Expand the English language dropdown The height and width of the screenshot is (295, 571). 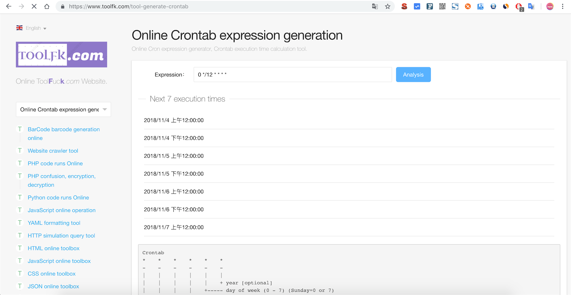pos(34,28)
